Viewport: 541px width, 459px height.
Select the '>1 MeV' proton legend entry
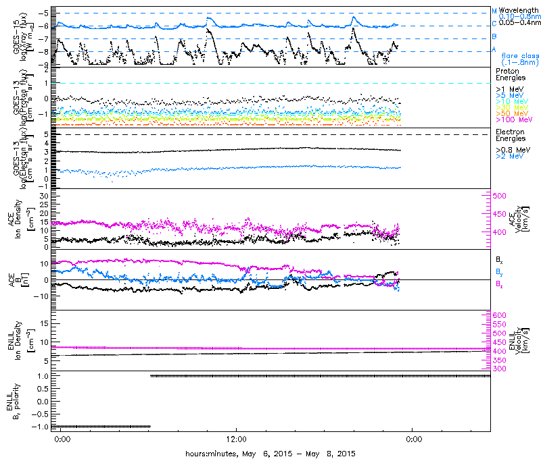tap(510, 89)
